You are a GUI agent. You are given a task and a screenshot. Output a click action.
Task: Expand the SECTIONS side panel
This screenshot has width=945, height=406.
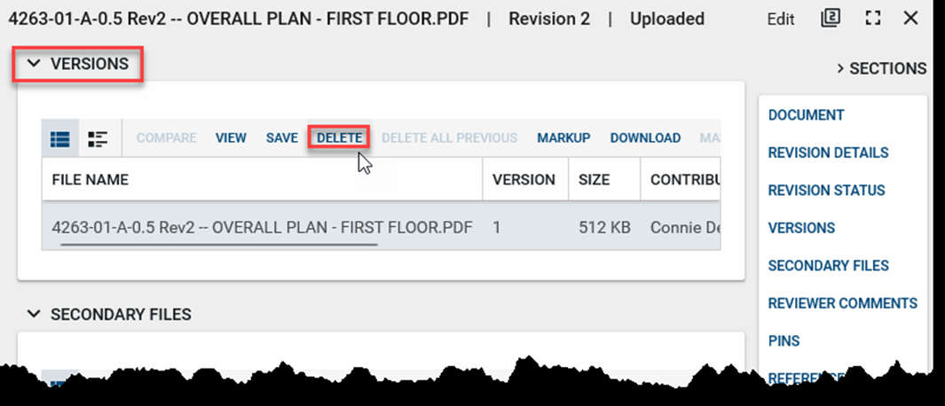[881, 68]
